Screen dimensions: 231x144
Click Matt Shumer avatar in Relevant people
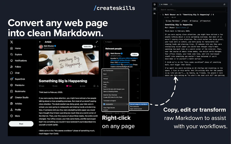pyautogui.click(x=107, y=54)
